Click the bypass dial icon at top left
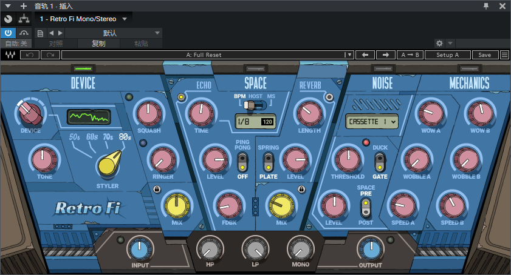Viewport: 511px width, 275px height. pos(8,19)
